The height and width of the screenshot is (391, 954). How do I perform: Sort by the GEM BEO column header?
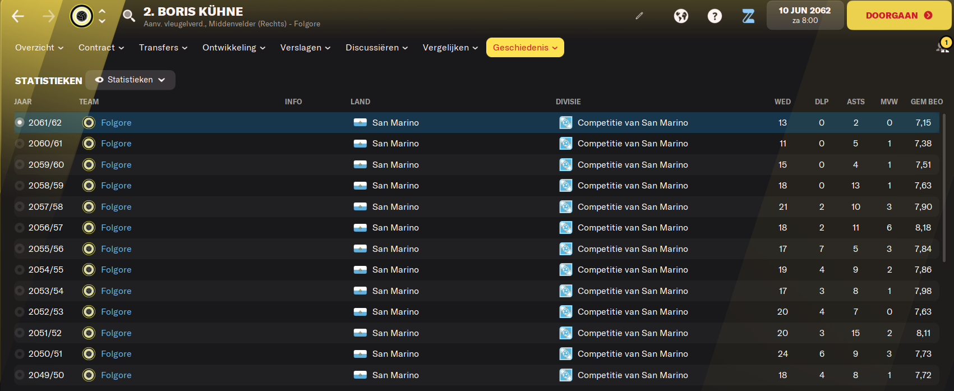point(927,102)
